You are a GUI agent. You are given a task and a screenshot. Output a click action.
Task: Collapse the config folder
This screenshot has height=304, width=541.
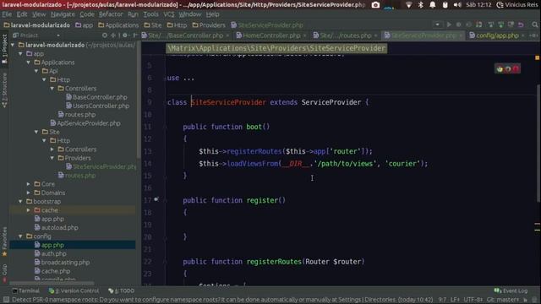pos(20,236)
